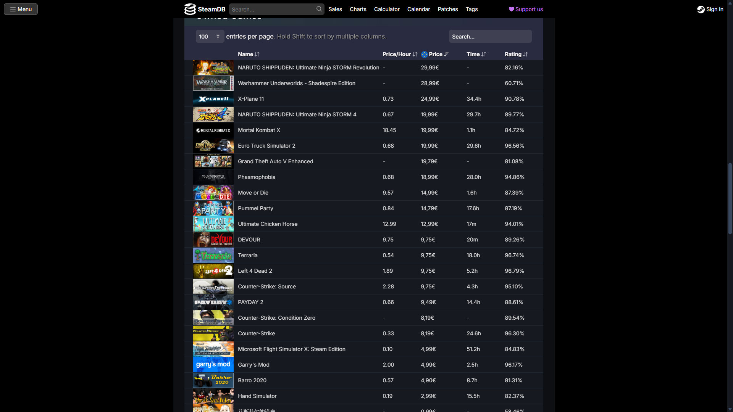
Task: Click the Garry's Mod thumbnail
Action: 213,365
